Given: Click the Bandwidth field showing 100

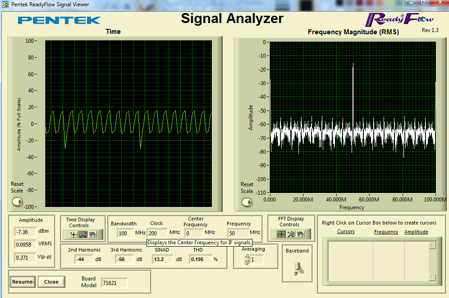Looking at the screenshot, I should coord(125,233).
